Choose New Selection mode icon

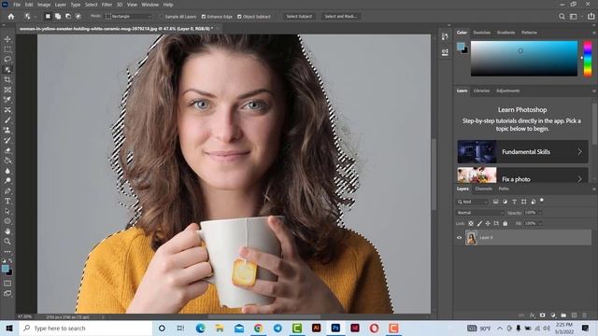tap(48, 17)
